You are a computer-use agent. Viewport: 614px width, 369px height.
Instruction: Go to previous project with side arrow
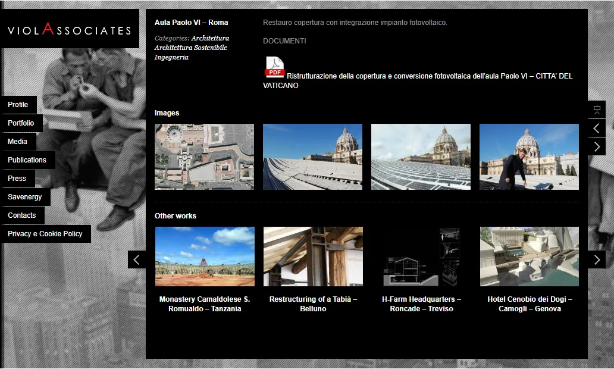coord(597,128)
